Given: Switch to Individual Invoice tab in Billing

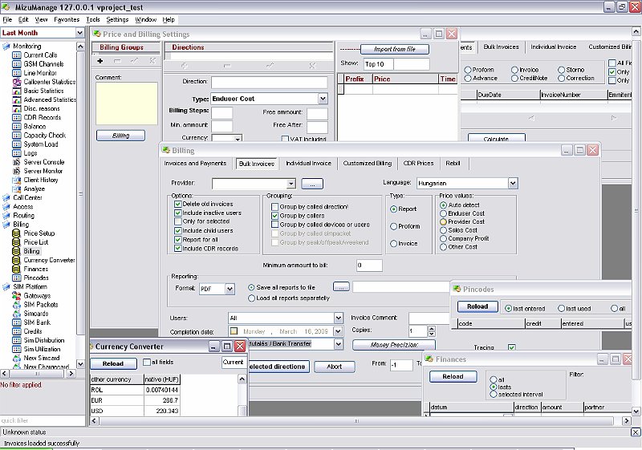Looking at the screenshot, I should (308, 164).
